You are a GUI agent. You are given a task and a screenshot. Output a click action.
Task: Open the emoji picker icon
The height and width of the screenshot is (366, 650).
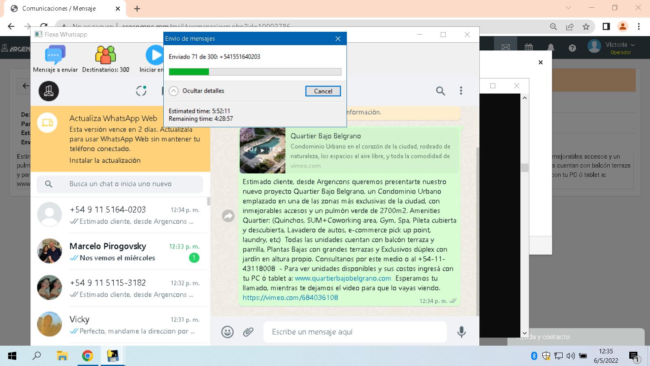coord(227,332)
